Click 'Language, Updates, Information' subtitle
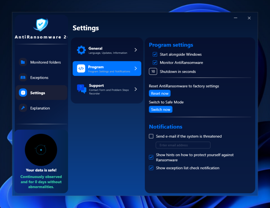The image size is (270, 208). [x=108, y=53]
